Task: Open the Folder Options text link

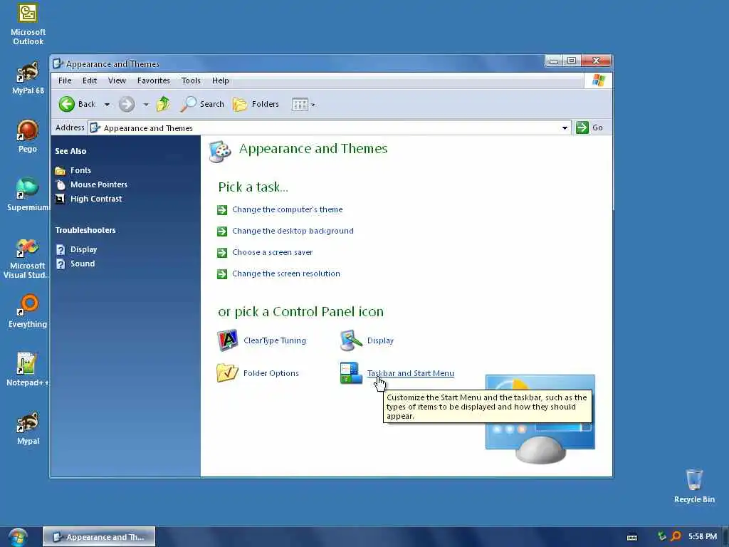Action: tap(271, 373)
